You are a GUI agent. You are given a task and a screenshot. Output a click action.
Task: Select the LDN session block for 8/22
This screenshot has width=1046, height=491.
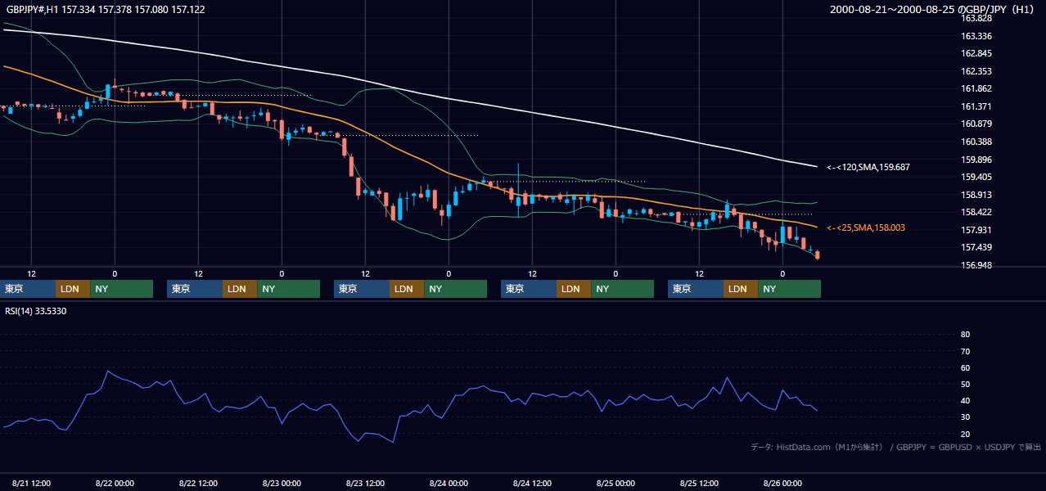[x=240, y=289]
